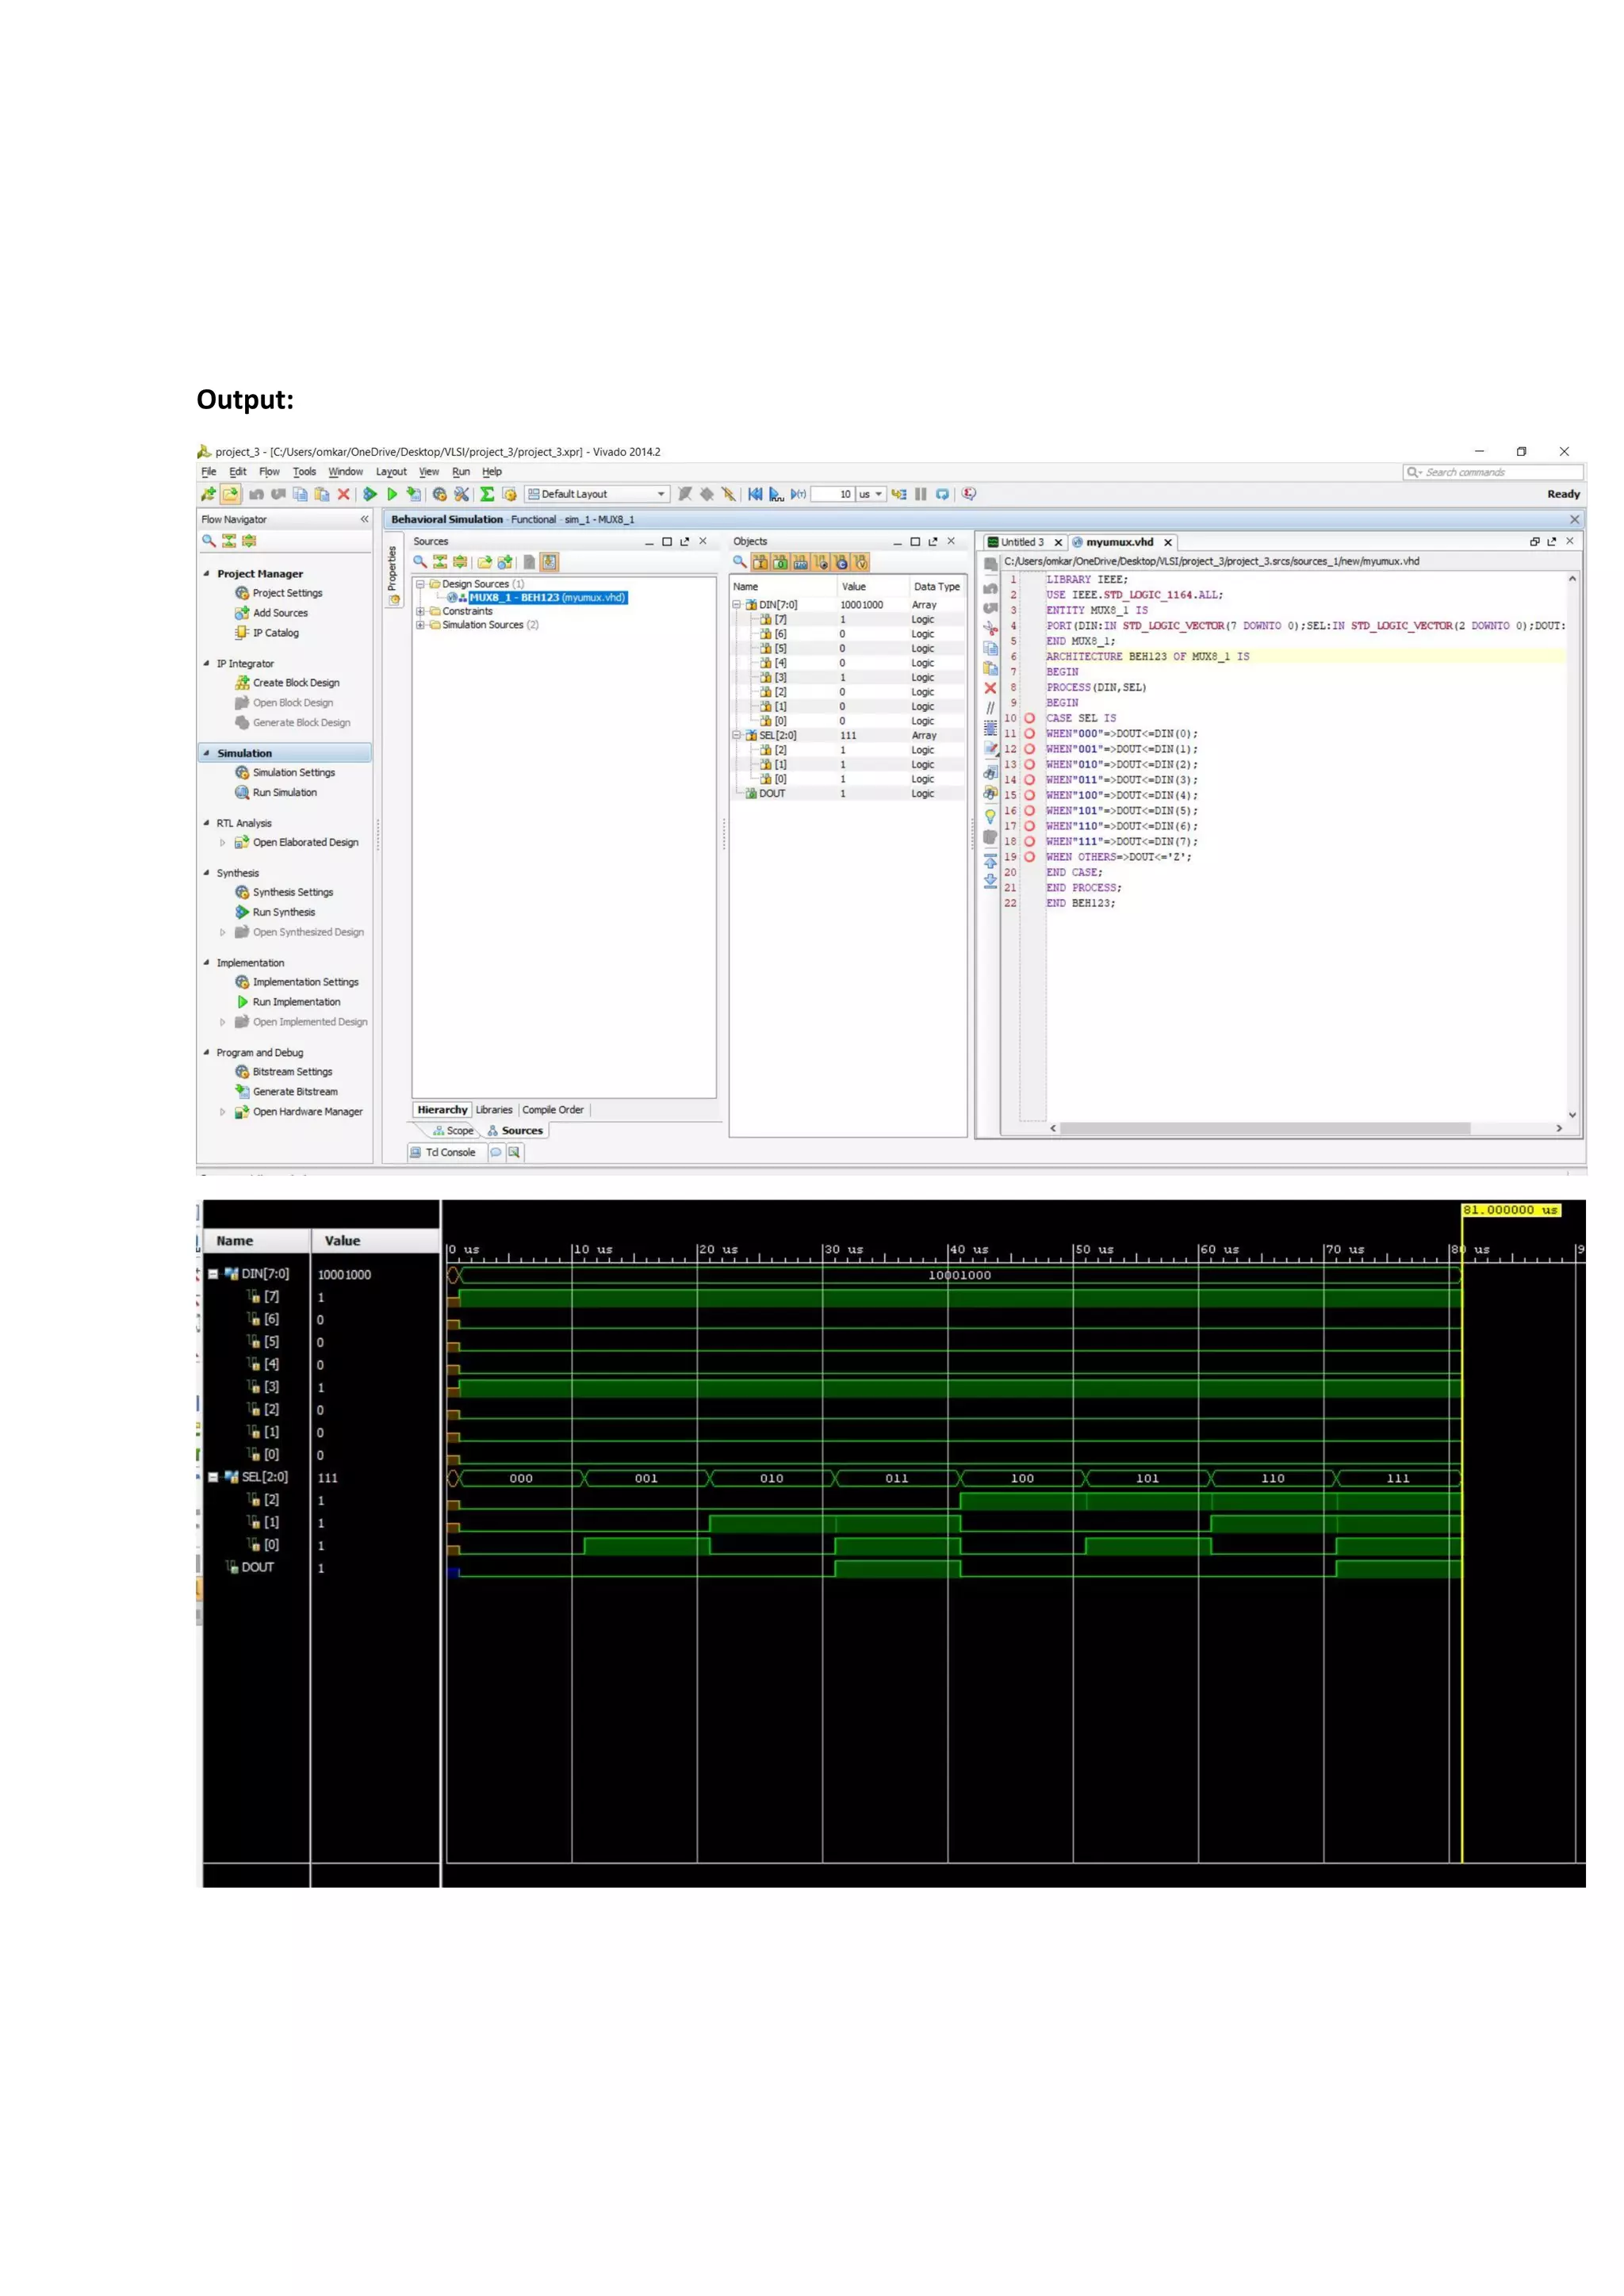This screenshot has width=1624, height=2296.
Task: Click the Run Synthesis sigma toolbar icon
Action: tap(487, 494)
